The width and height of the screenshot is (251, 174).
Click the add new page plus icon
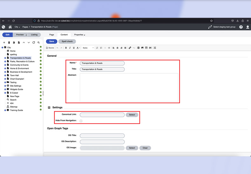click(x=4, y=42)
